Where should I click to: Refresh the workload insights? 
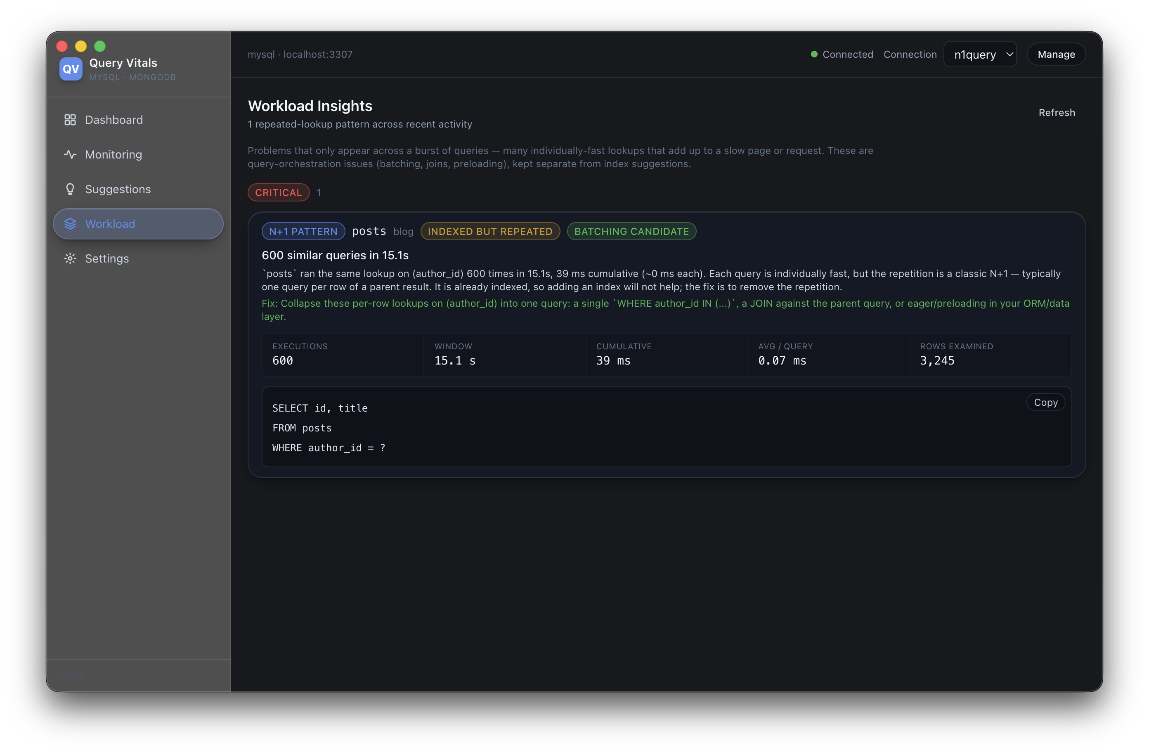tap(1057, 113)
